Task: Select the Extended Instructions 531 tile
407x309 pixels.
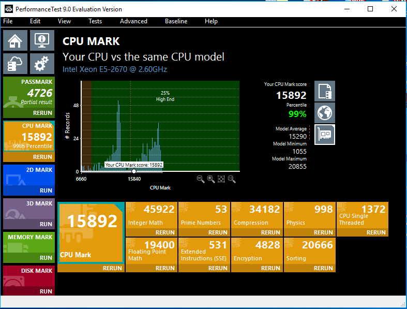Action: pyautogui.click(x=204, y=251)
